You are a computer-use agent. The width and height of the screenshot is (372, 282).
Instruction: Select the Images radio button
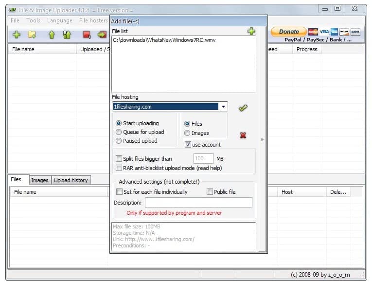[x=187, y=133]
